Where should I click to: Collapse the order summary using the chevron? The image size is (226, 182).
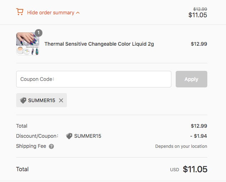(78, 13)
